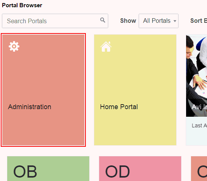Click the Show label
This screenshot has height=181, width=207.
pyautogui.click(x=128, y=21)
